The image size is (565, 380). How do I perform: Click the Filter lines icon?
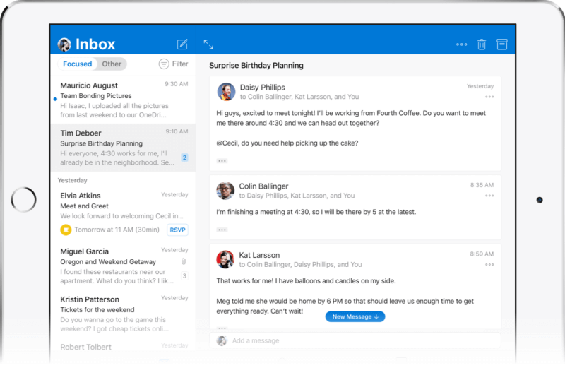(164, 64)
